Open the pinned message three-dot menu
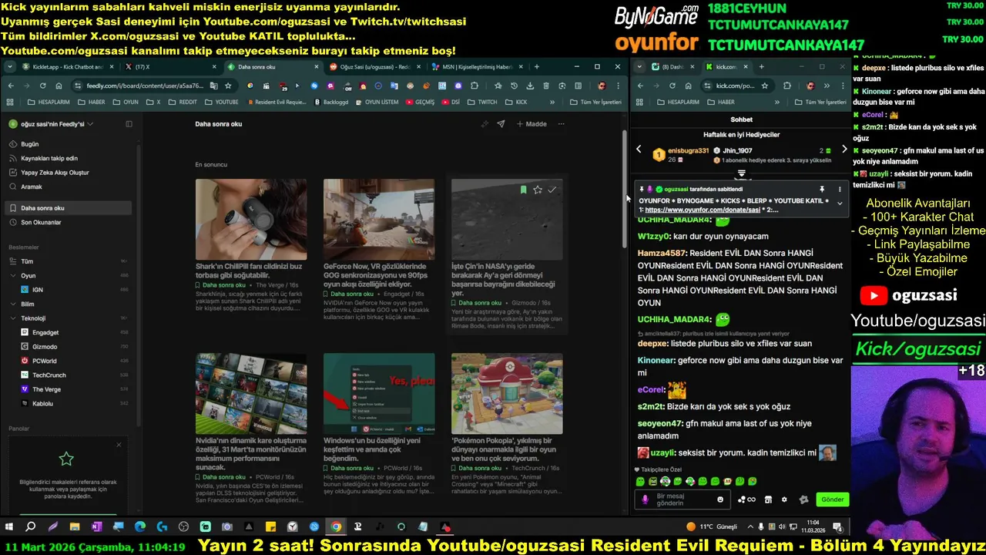986x555 pixels. click(x=840, y=190)
